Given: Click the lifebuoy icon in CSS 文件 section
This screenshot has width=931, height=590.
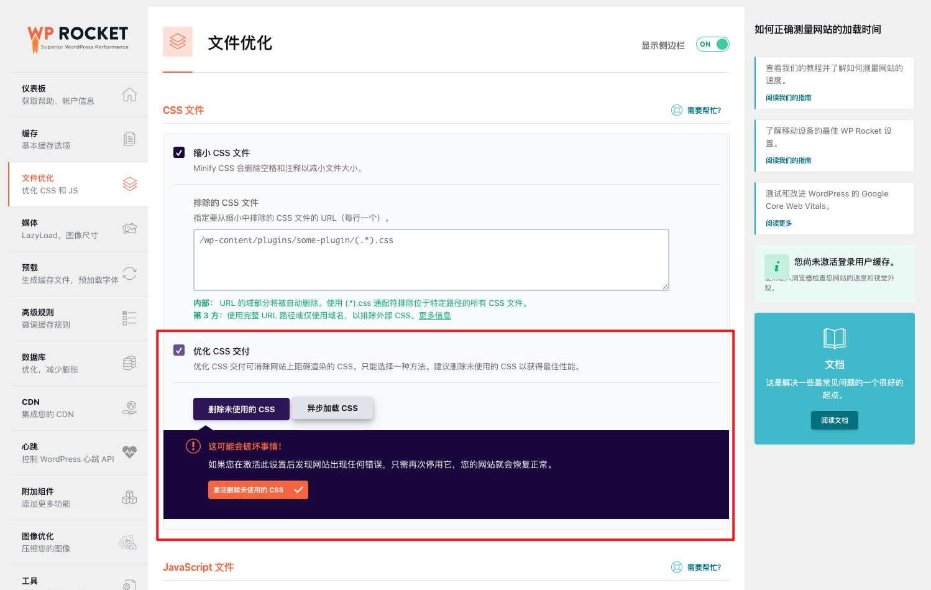Looking at the screenshot, I should coord(677,110).
